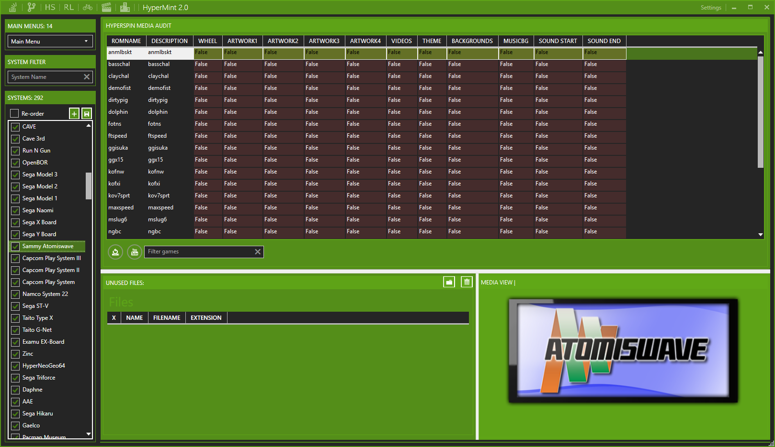This screenshot has width=775, height=447.
Task: Toggle the Namco System 22 checkbox
Action: click(15, 294)
